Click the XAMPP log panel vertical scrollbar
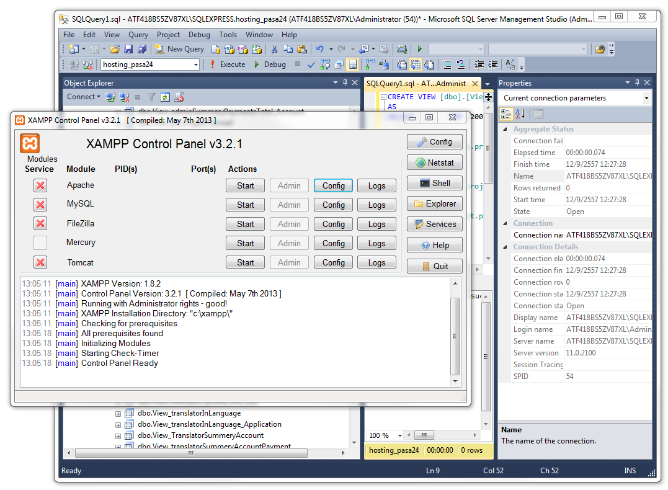Image resolution: width=668 pixels, height=490 pixels. pyautogui.click(x=456, y=335)
